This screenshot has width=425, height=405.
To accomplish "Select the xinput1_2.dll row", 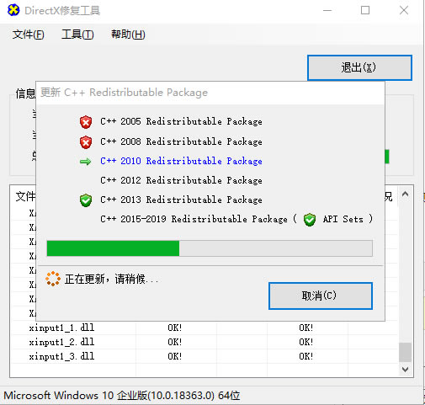I will pyautogui.click(x=205, y=342).
